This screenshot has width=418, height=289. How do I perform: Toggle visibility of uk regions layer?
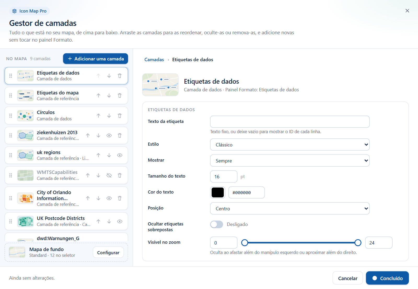120,155
